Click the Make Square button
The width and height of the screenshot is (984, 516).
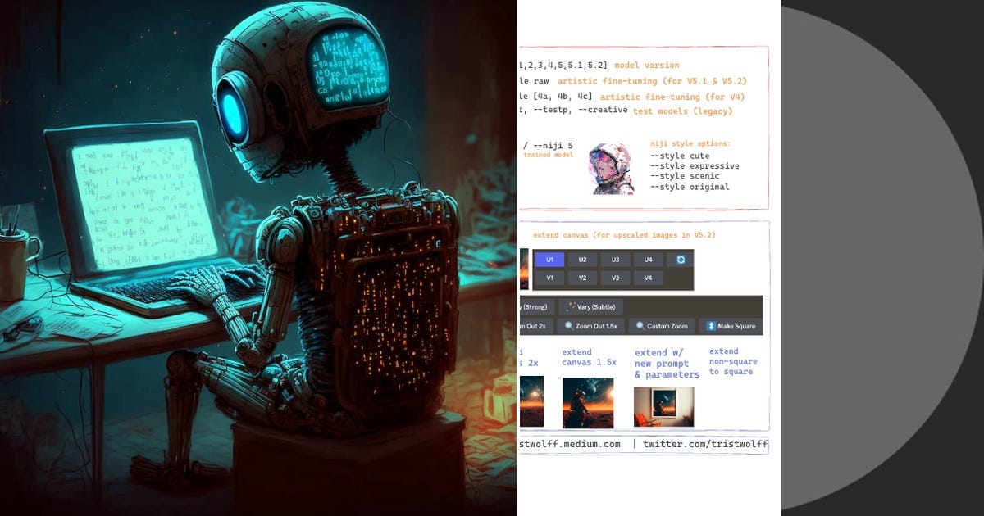[736, 326]
